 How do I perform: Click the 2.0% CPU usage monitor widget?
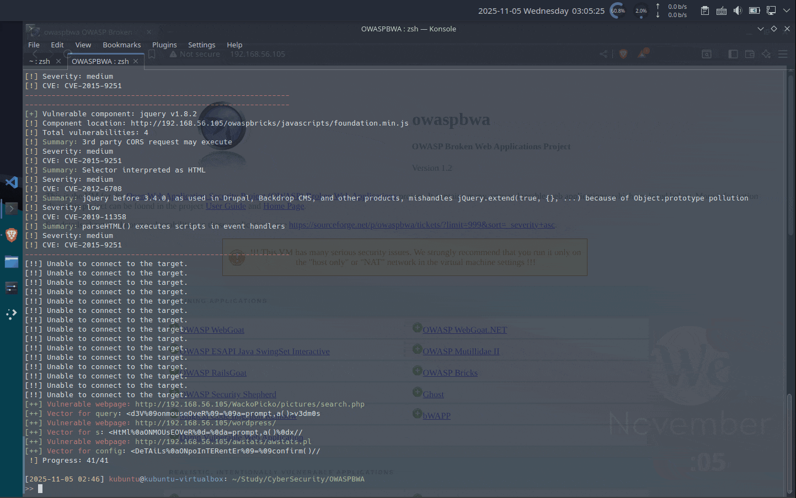coord(641,10)
